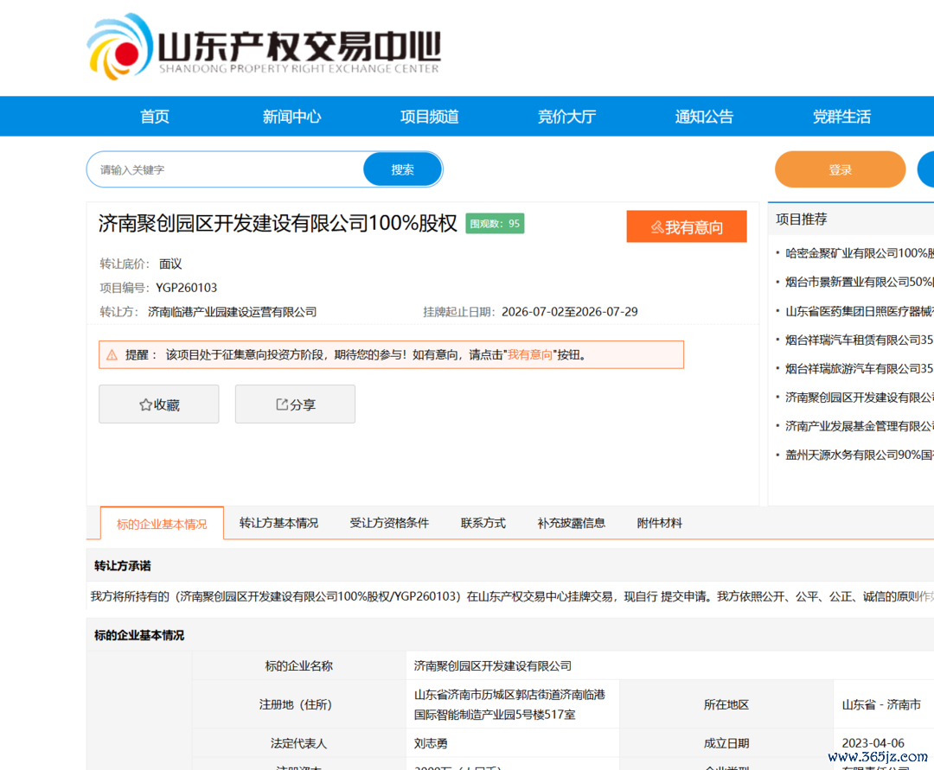Click the 分享 button
Viewport: 934px width, 770px height.
pyautogui.click(x=295, y=404)
